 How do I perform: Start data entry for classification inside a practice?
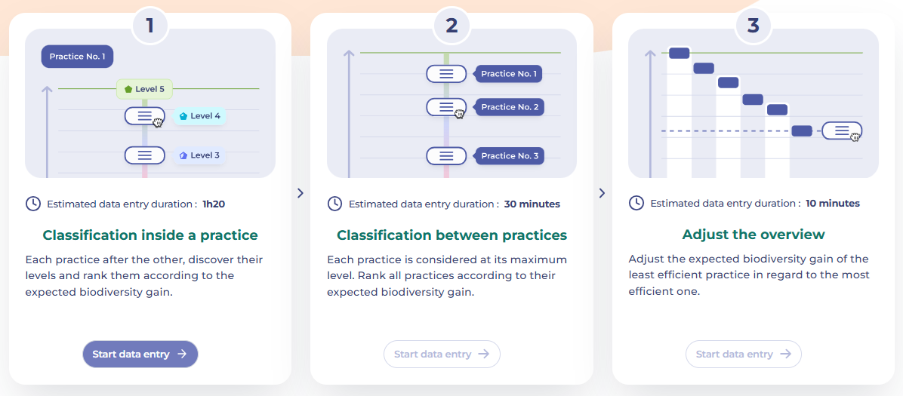[x=140, y=354]
